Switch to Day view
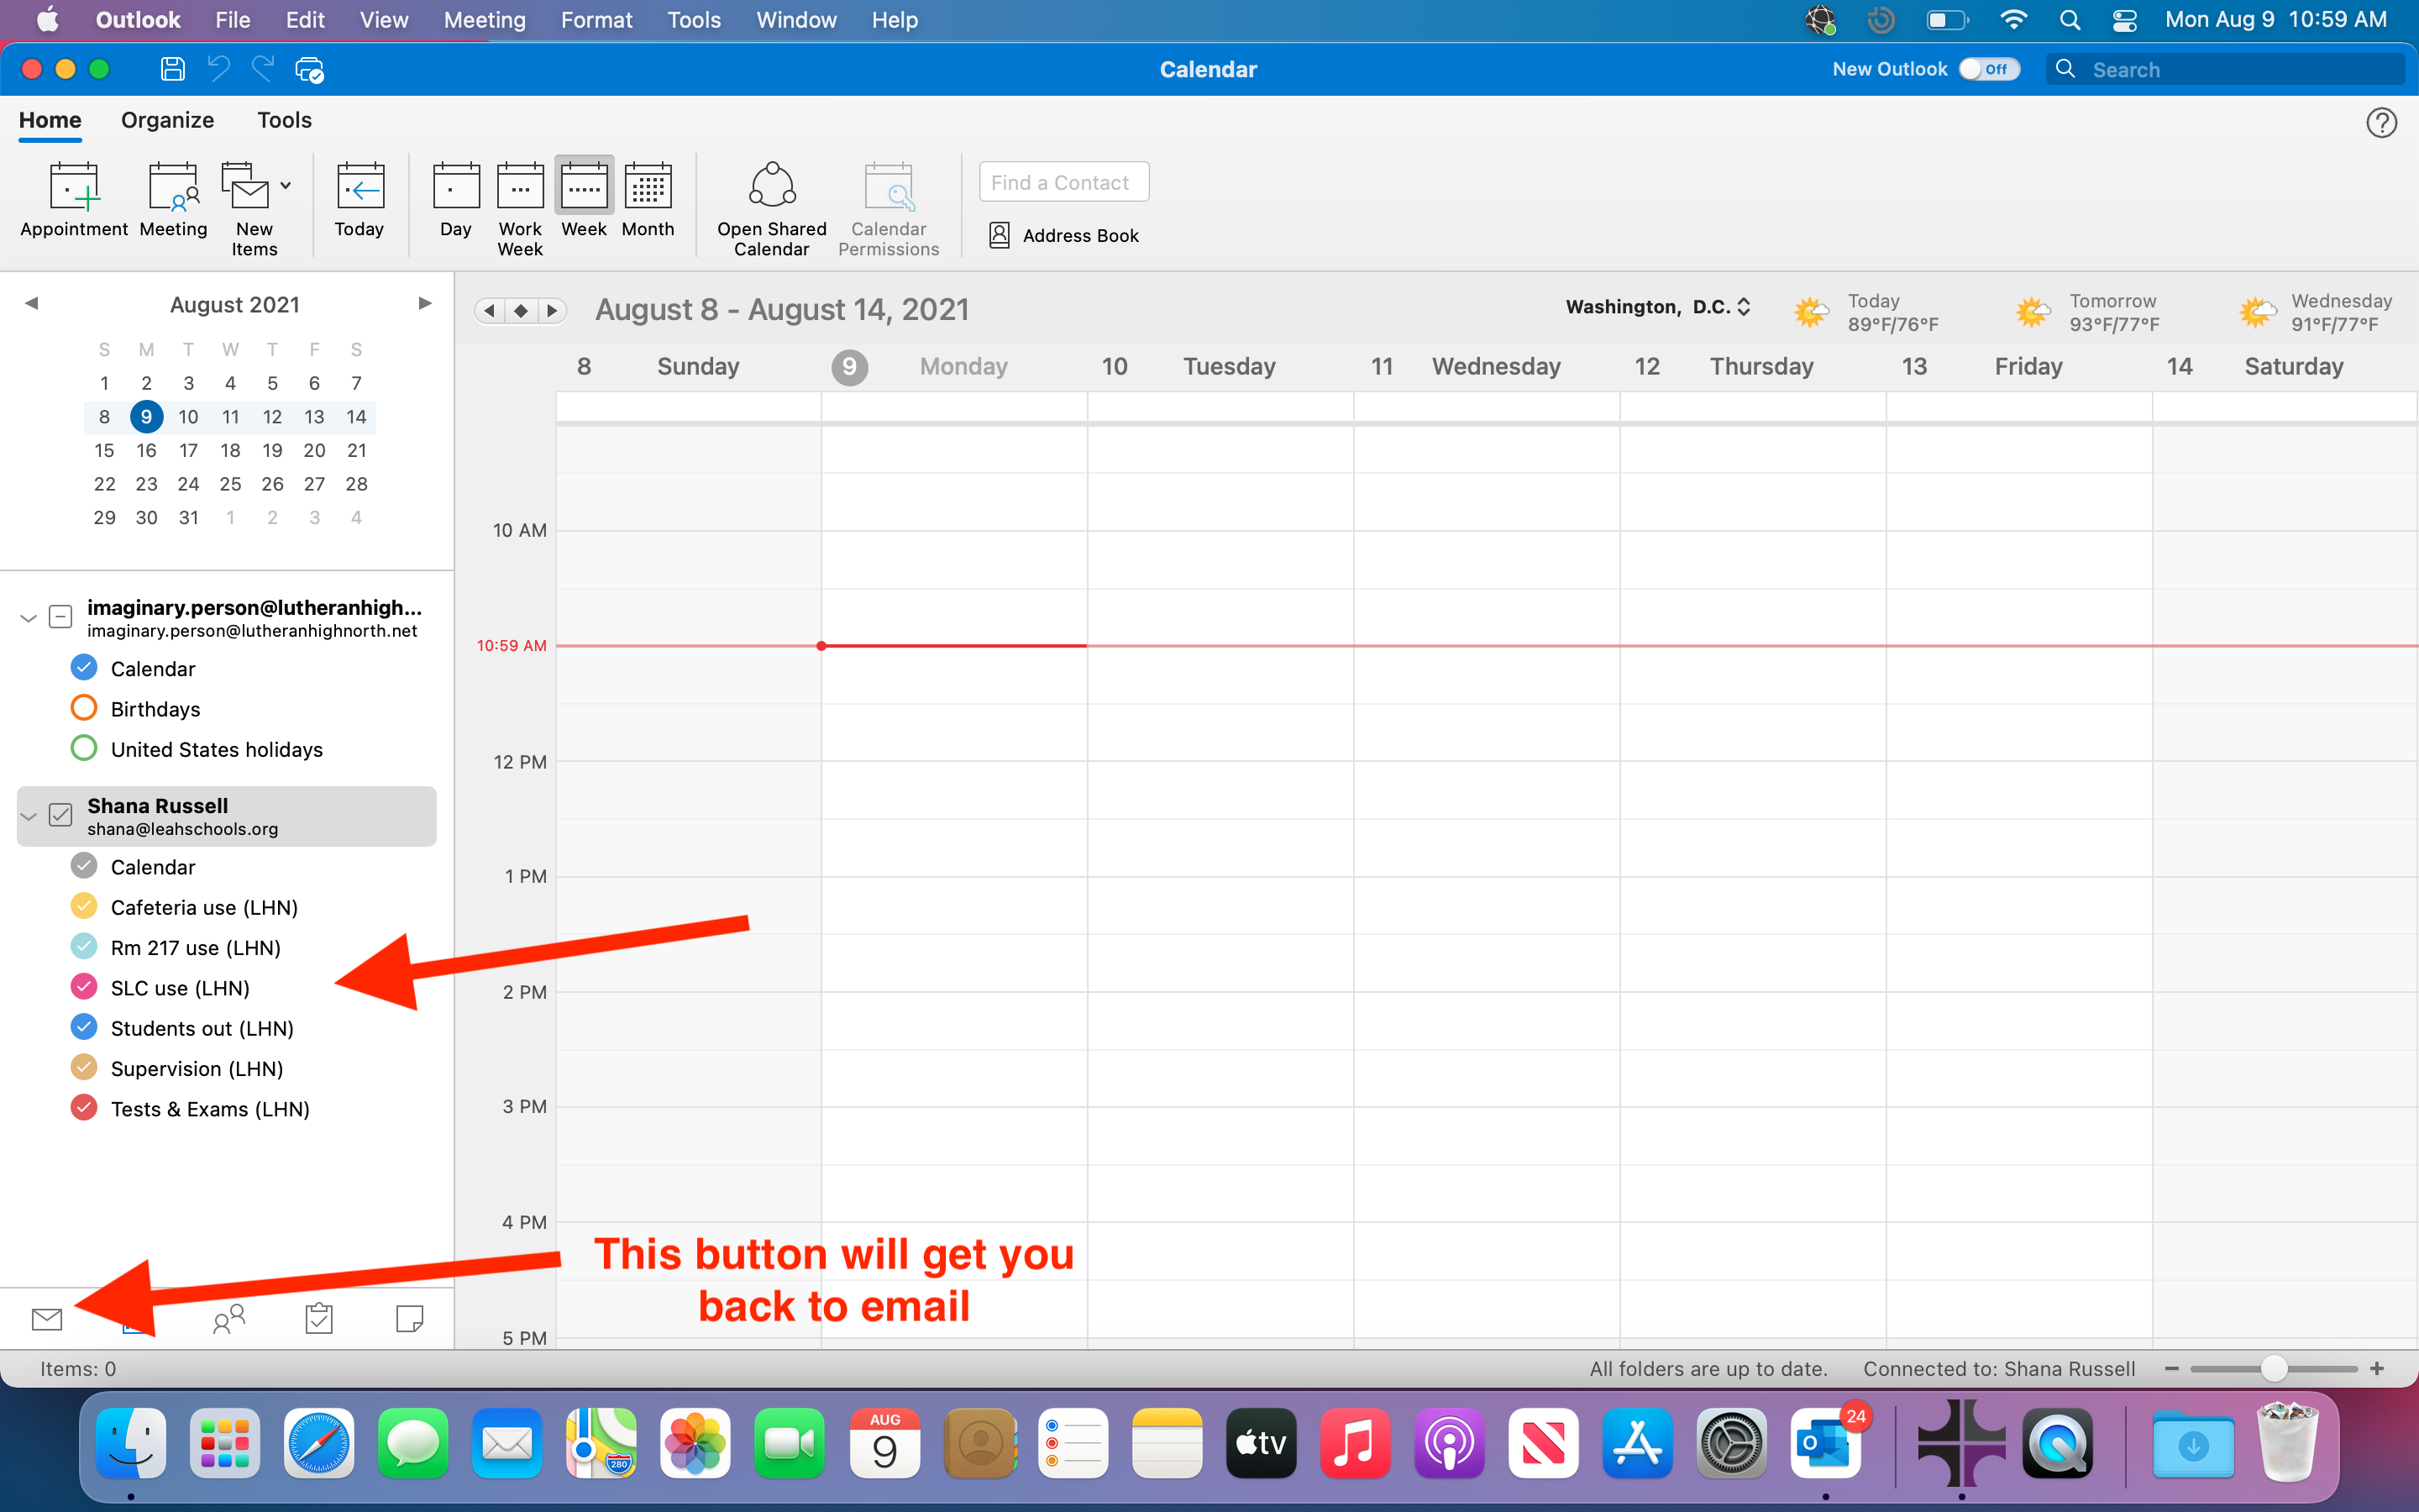The image size is (2419, 1512). pos(456,199)
